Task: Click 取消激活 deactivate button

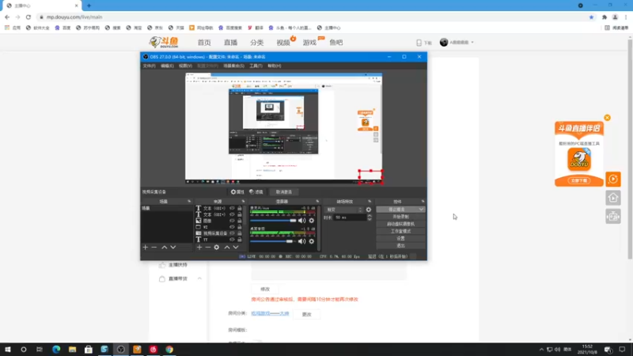Action: coord(283,191)
